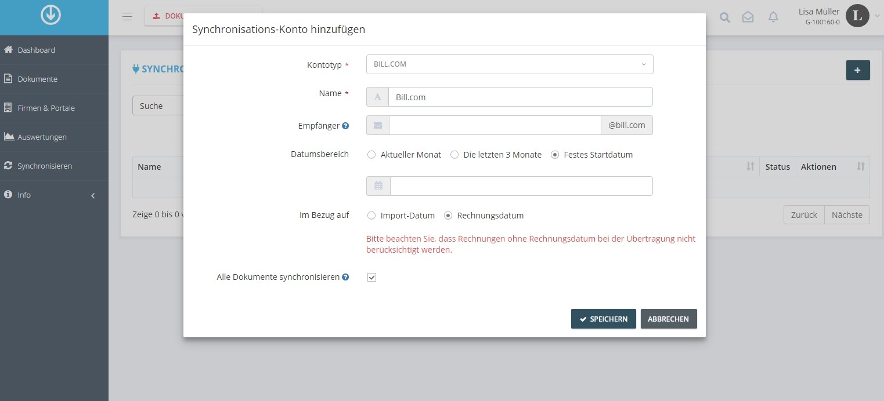This screenshot has height=401, width=884.
Task: Click the calendar icon beside the date field
Action: pos(378,186)
